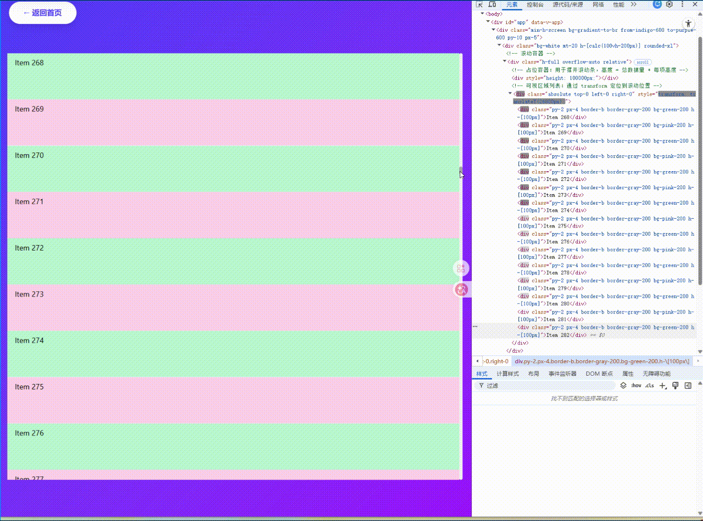Toggle element state with :hov button
Image resolution: width=703 pixels, height=521 pixels.
pyautogui.click(x=636, y=386)
